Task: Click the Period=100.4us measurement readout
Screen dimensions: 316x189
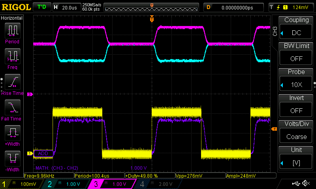Action: coord(100,176)
